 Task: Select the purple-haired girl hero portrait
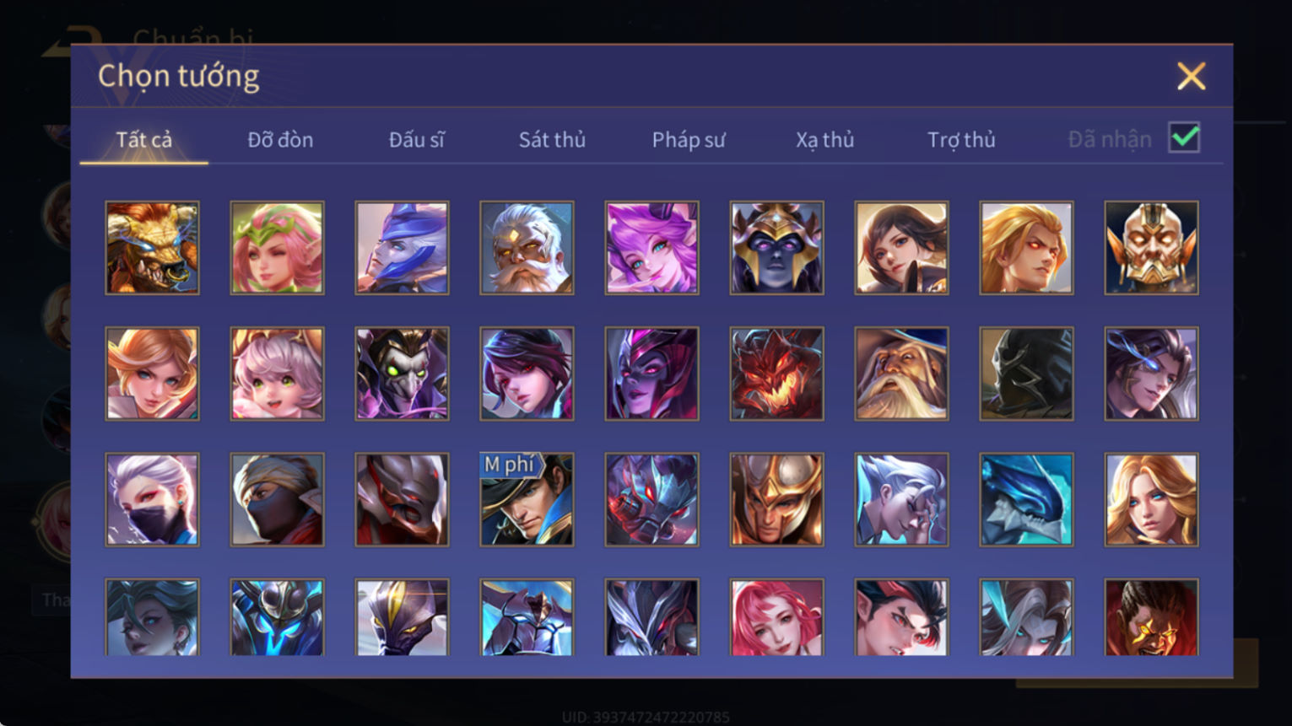pyautogui.click(x=651, y=248)
